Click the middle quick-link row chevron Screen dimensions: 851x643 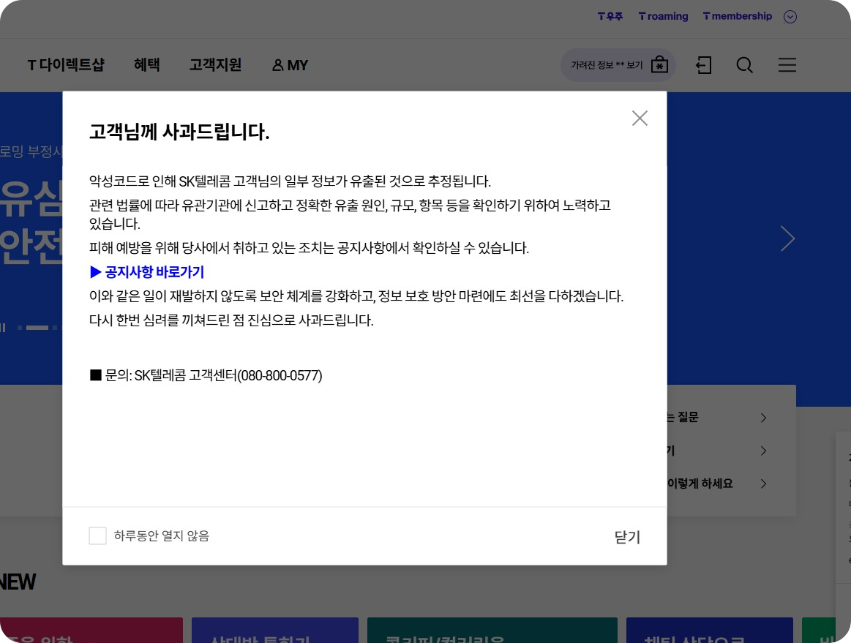pyautogui.click(x=763, y=451)
